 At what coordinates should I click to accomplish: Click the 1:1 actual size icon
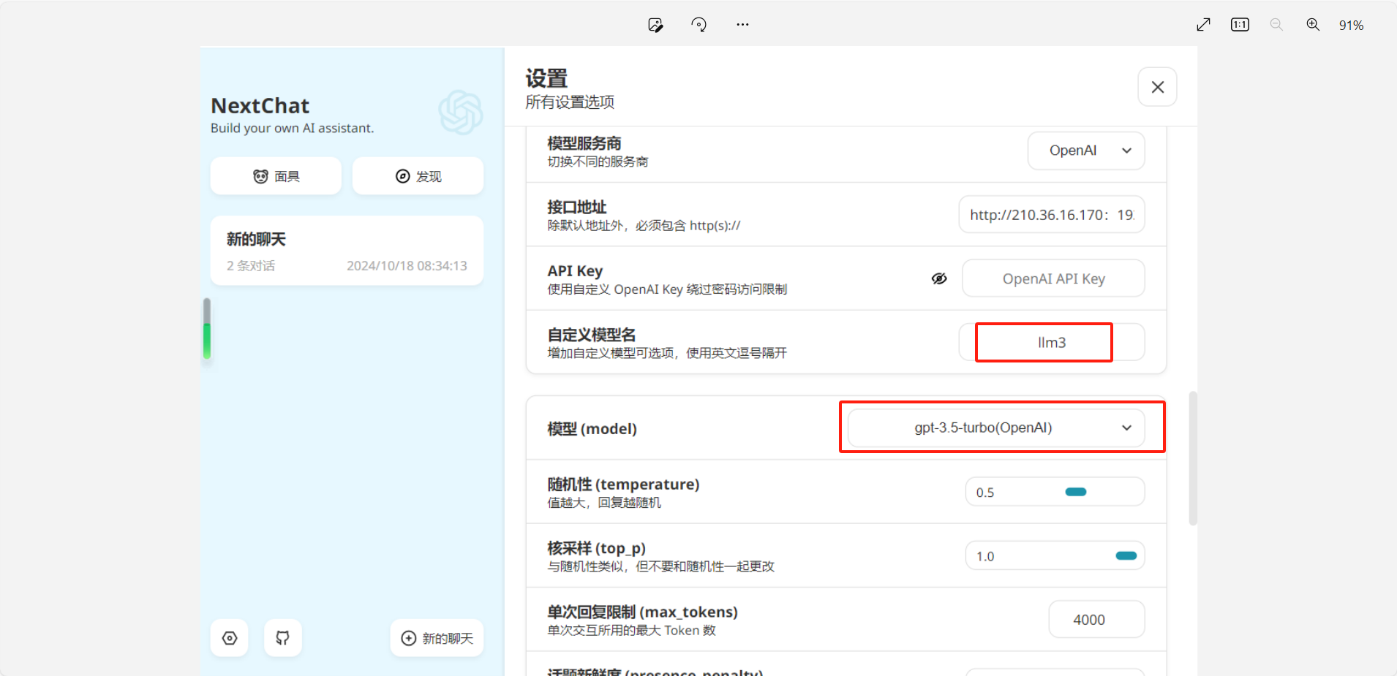coord(1240,25)
